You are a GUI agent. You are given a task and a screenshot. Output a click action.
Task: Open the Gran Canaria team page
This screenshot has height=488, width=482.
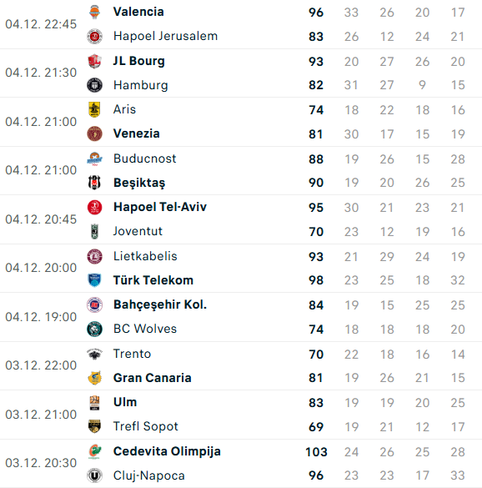(x=152, y=378)
